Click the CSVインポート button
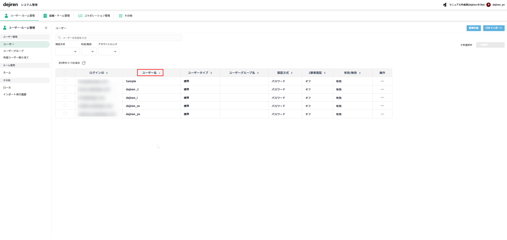This screenshot has height=240, width=507. tap(494, 28)
